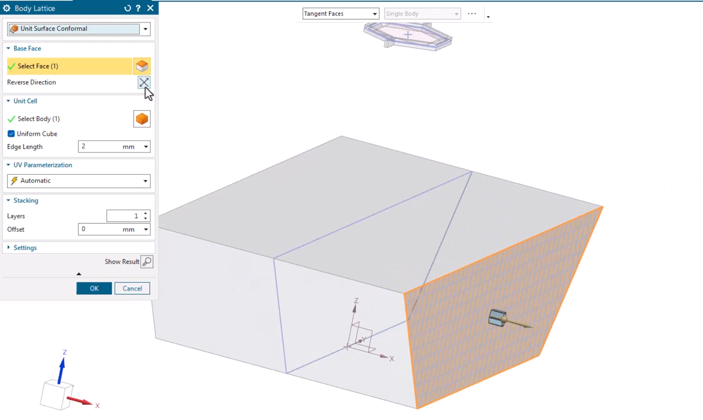Increment Layers using the up stepper
The width and height of the screenshot is (703, 420).
pyautogui.click(x=146, y=213)
